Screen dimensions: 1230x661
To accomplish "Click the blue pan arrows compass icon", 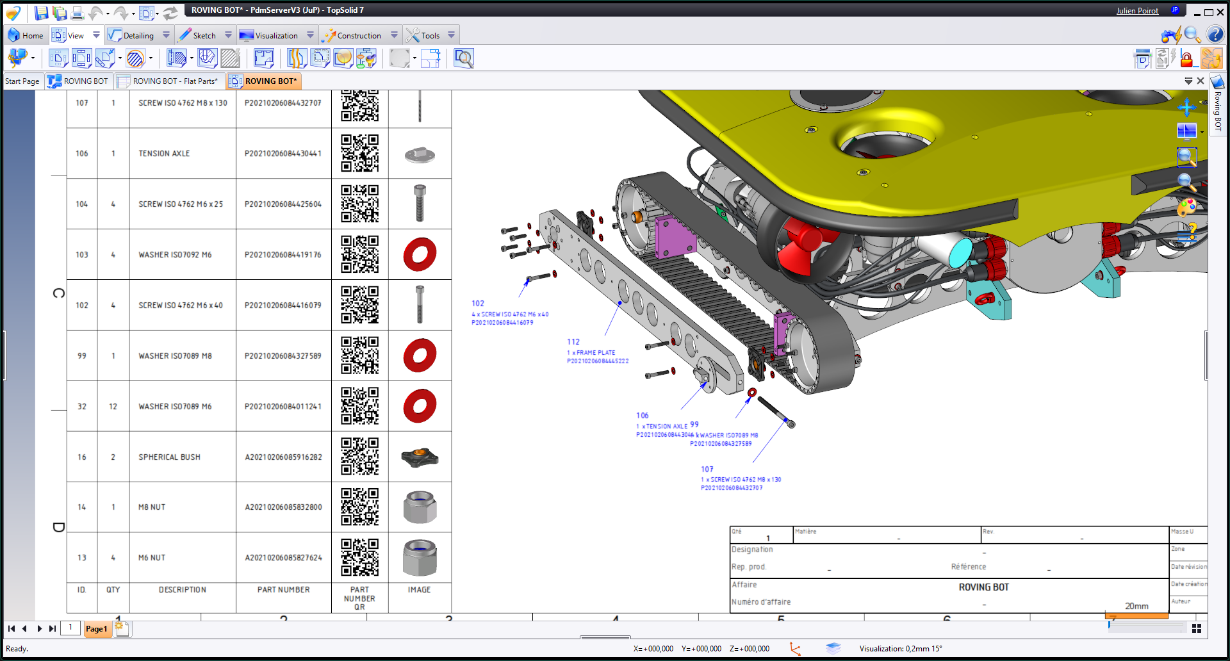I will tap(1186, 107).
